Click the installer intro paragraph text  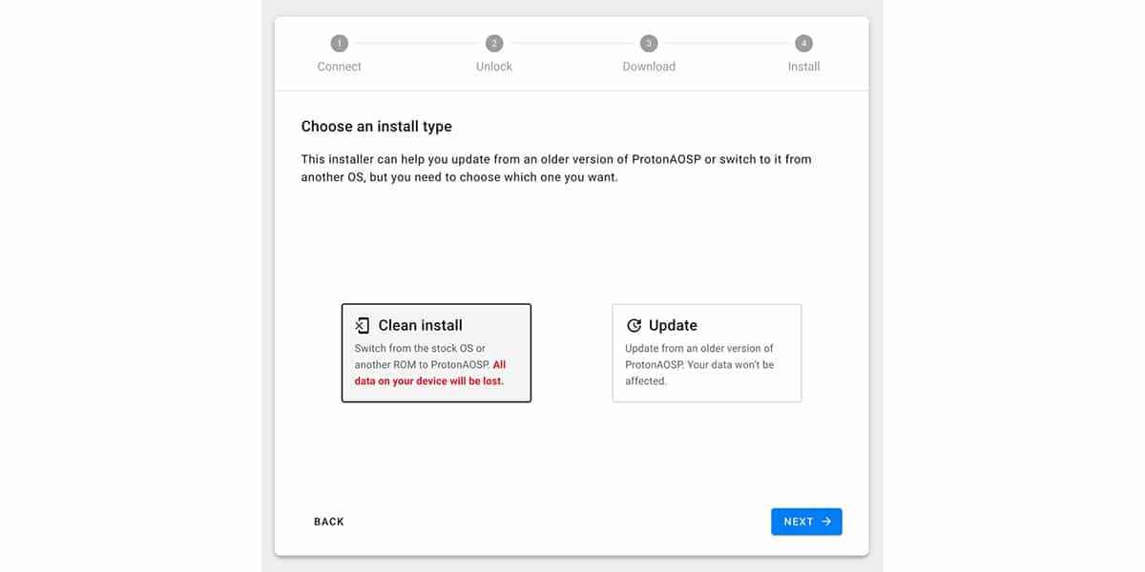(x=555, y=168)
